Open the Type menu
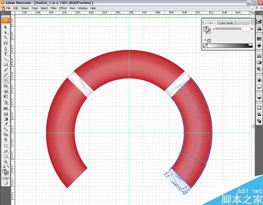 tap(35, 8)
